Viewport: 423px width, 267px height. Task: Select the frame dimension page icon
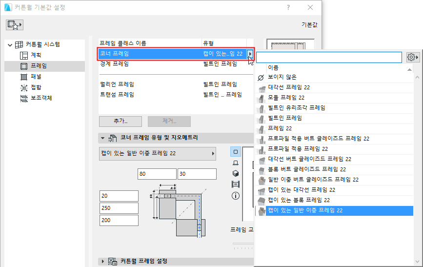[x=236, y=185]
